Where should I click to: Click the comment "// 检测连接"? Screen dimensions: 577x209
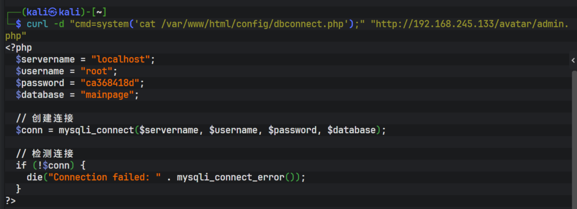point(45,153)
